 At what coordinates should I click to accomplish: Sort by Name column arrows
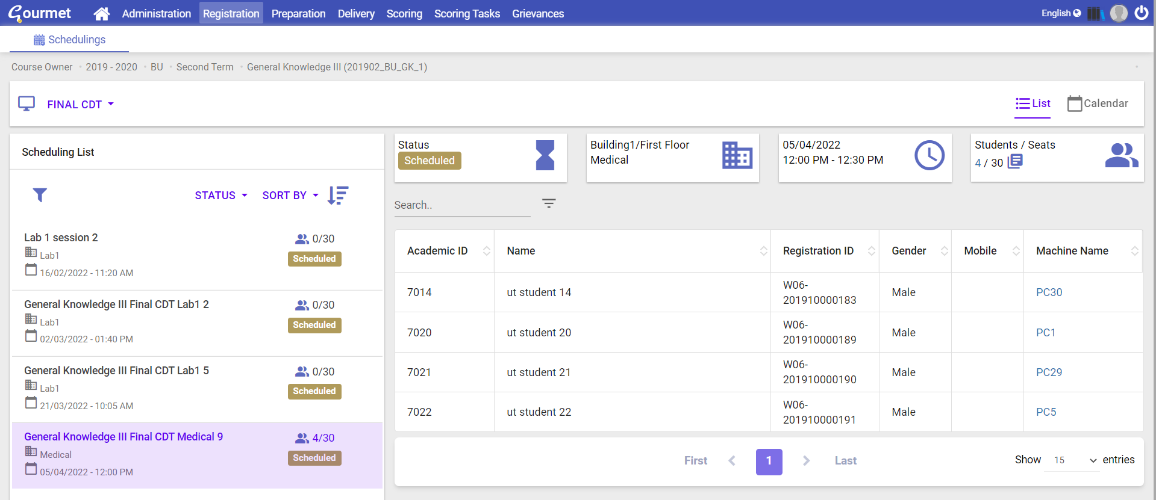click(763, 251)
